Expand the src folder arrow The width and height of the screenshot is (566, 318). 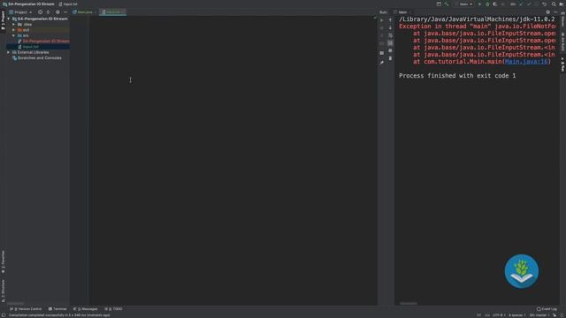[14, 35]
